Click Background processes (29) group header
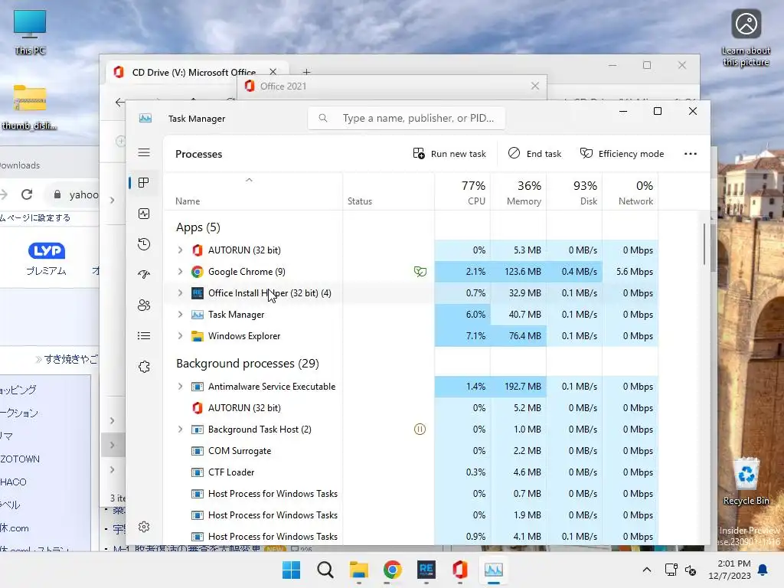 (x=247, y=364)
